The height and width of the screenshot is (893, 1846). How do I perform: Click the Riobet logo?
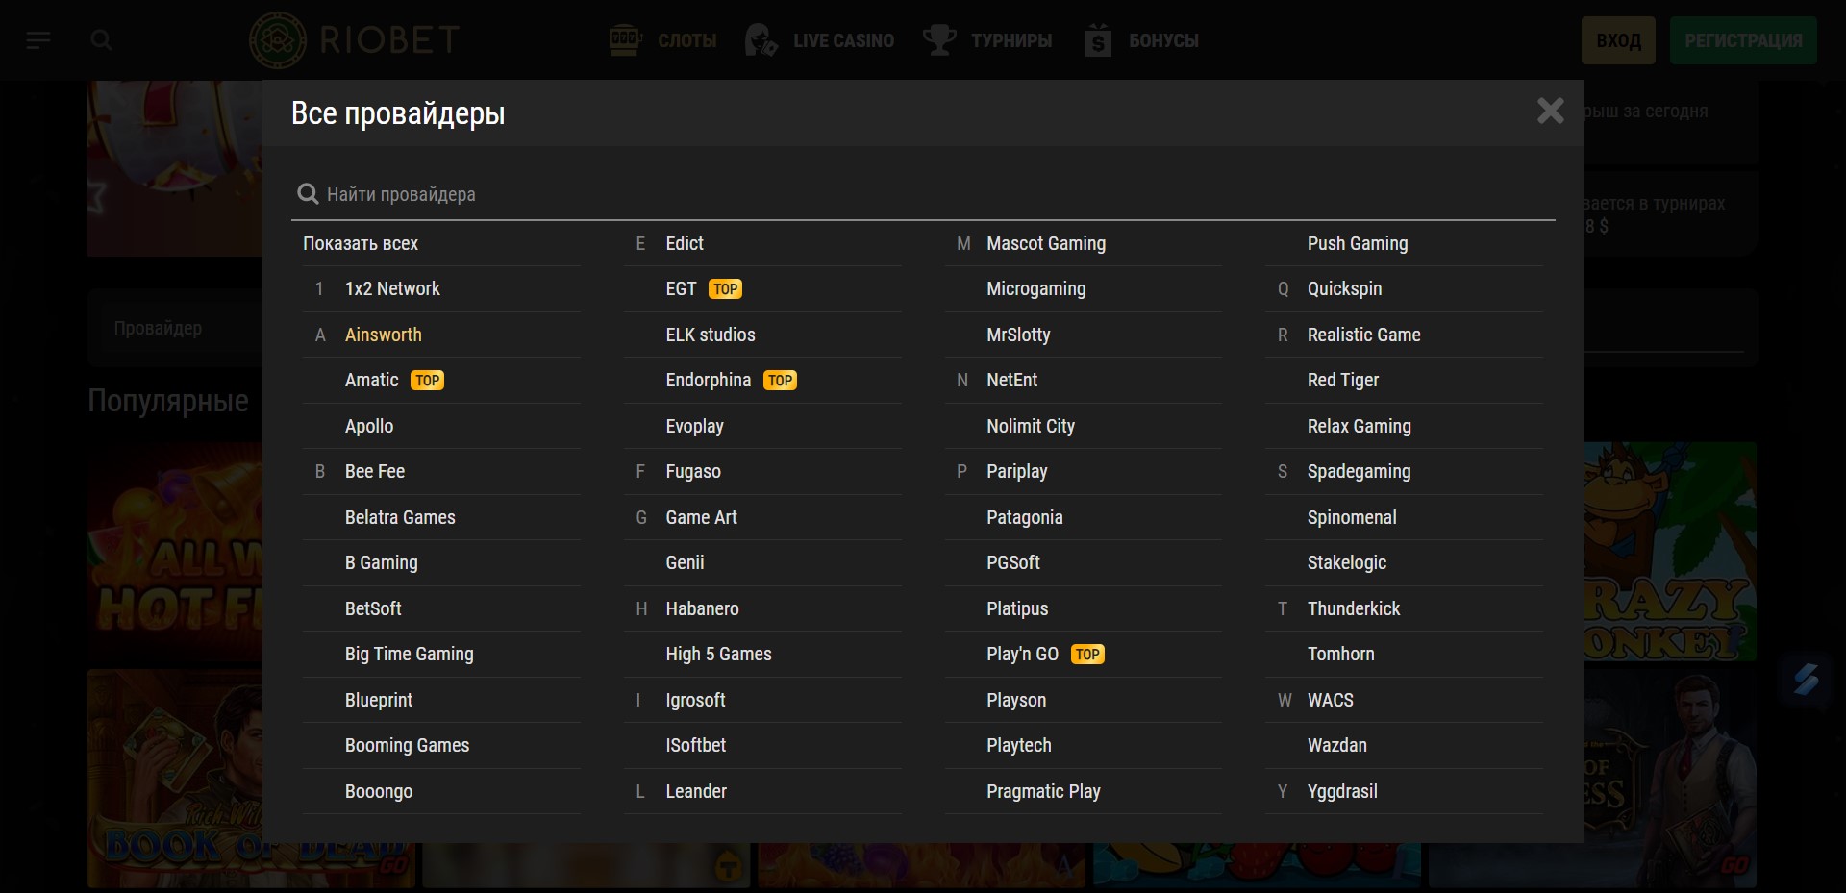tap(354, 40)
